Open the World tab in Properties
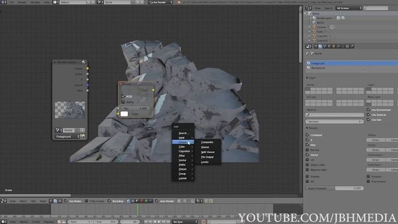 click(329, 46)
